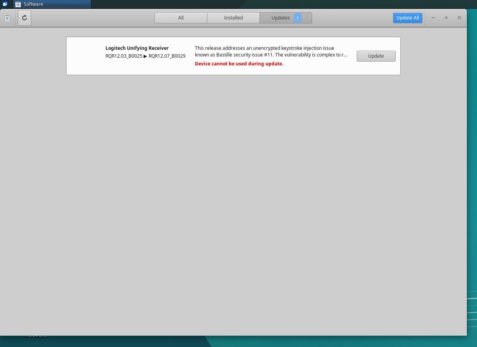Click the updates count badge showing 1
The image size is (477, 347).
click(298, 18)
